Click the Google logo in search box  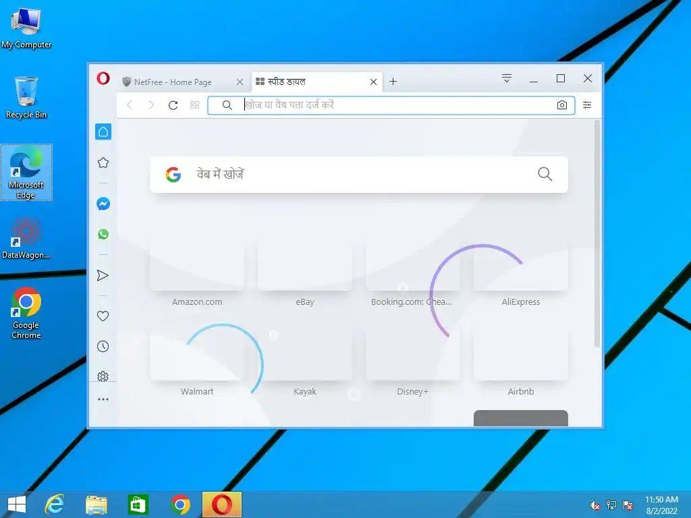(x=173, y=175)
